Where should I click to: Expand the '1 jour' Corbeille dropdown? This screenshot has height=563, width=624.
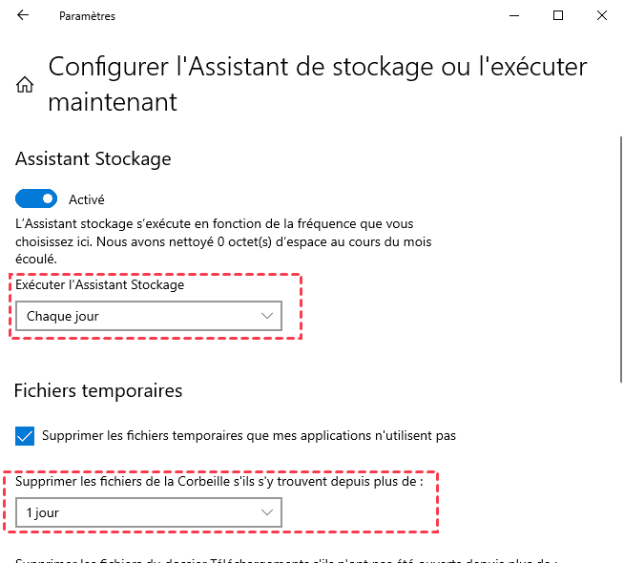pos(149,513)
